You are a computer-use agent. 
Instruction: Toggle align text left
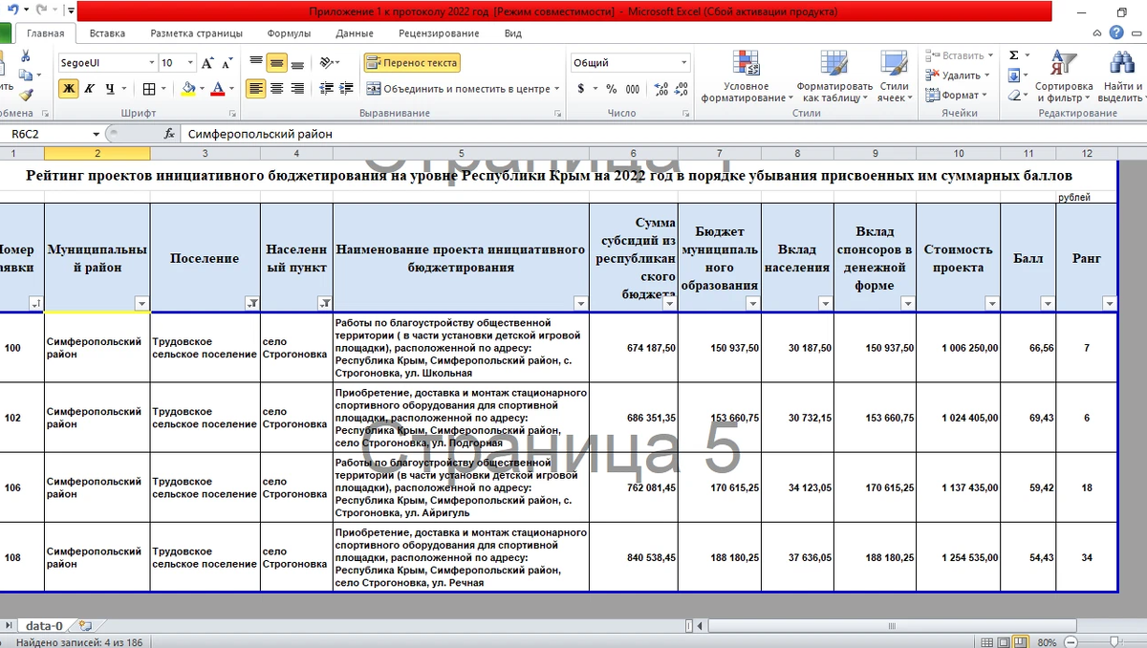[x=256, y=89]
